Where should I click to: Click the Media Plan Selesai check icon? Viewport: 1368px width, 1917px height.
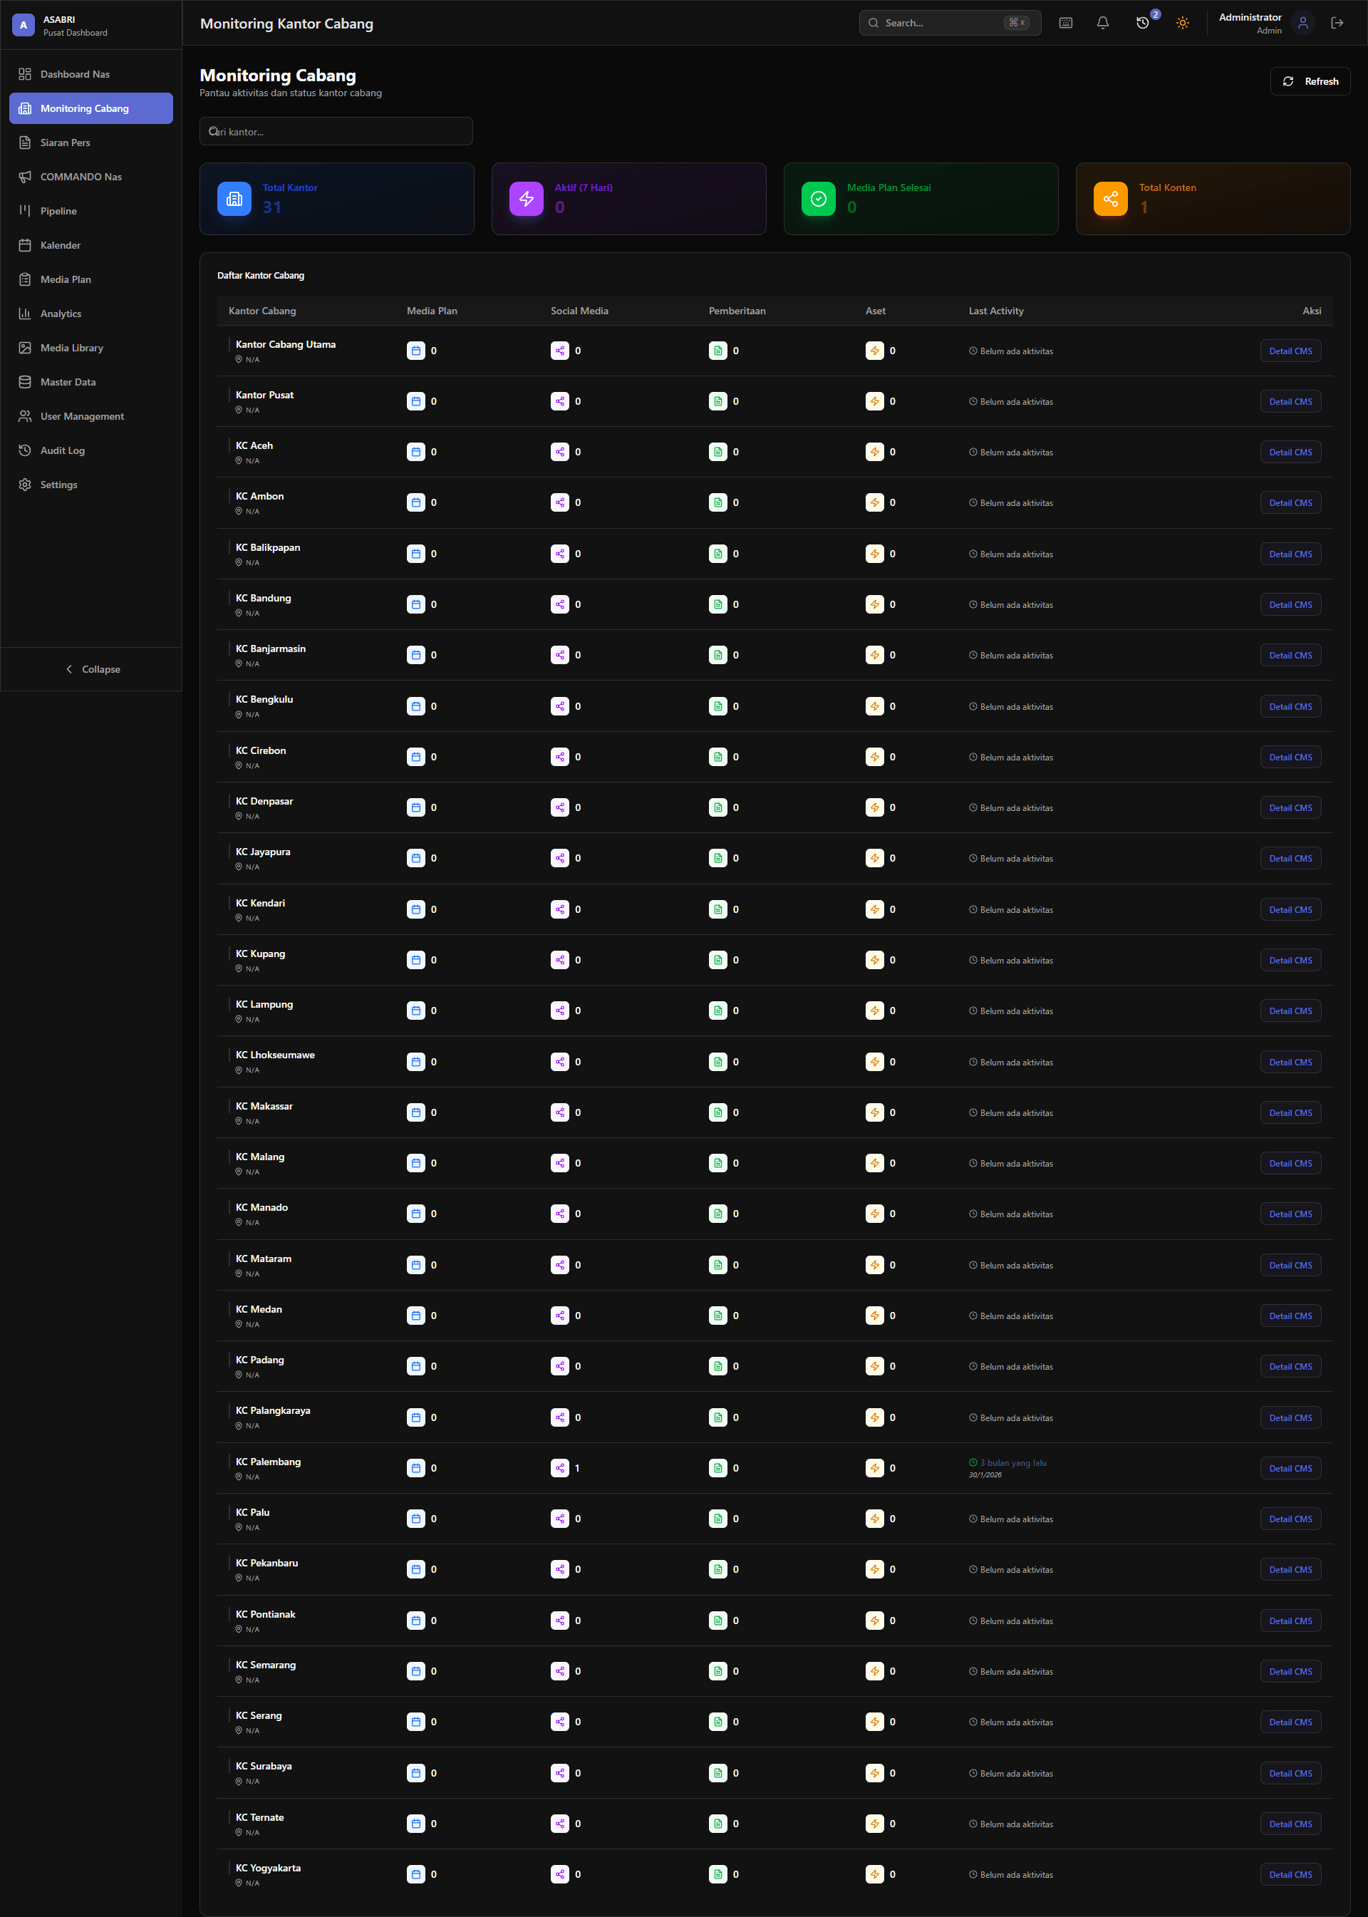(819, 199)
